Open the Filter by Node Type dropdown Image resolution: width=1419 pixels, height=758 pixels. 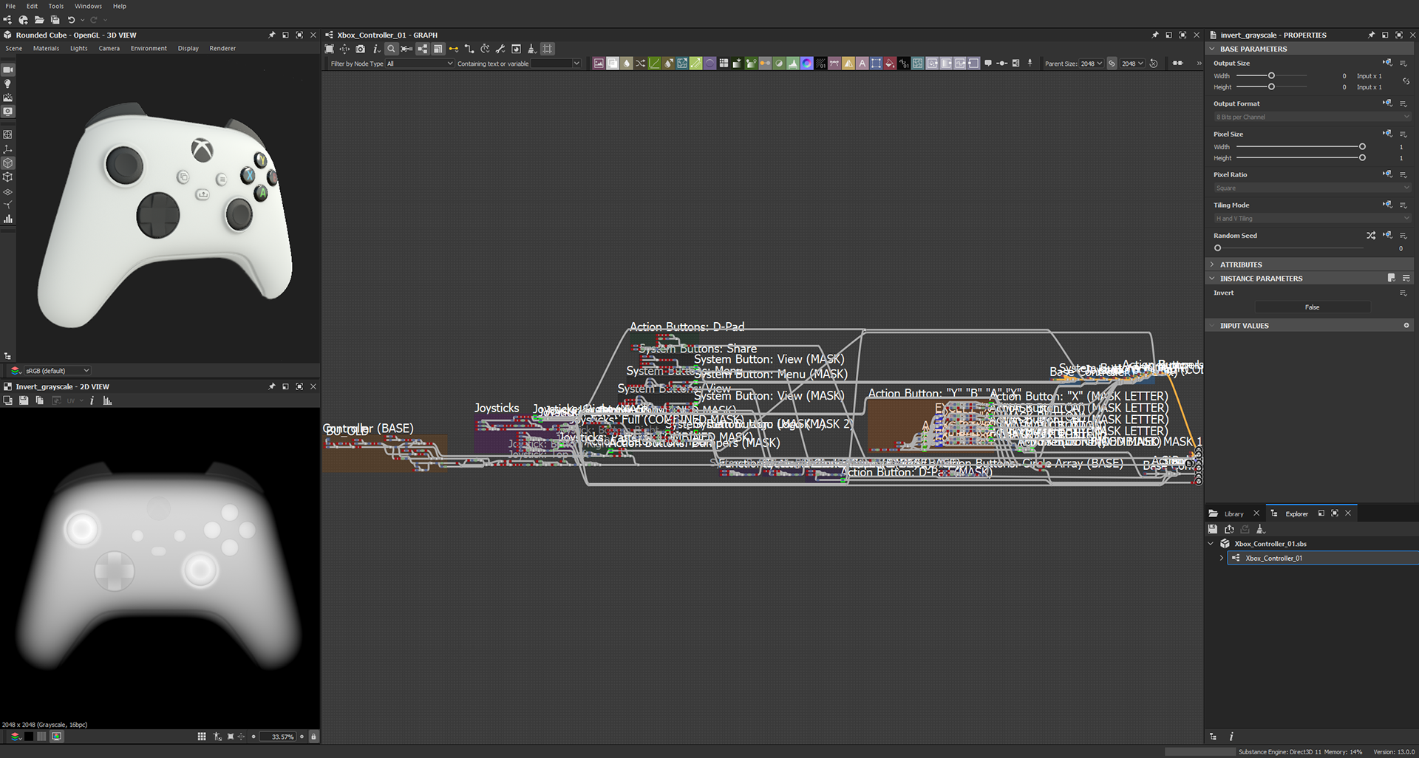pos(420,64)
